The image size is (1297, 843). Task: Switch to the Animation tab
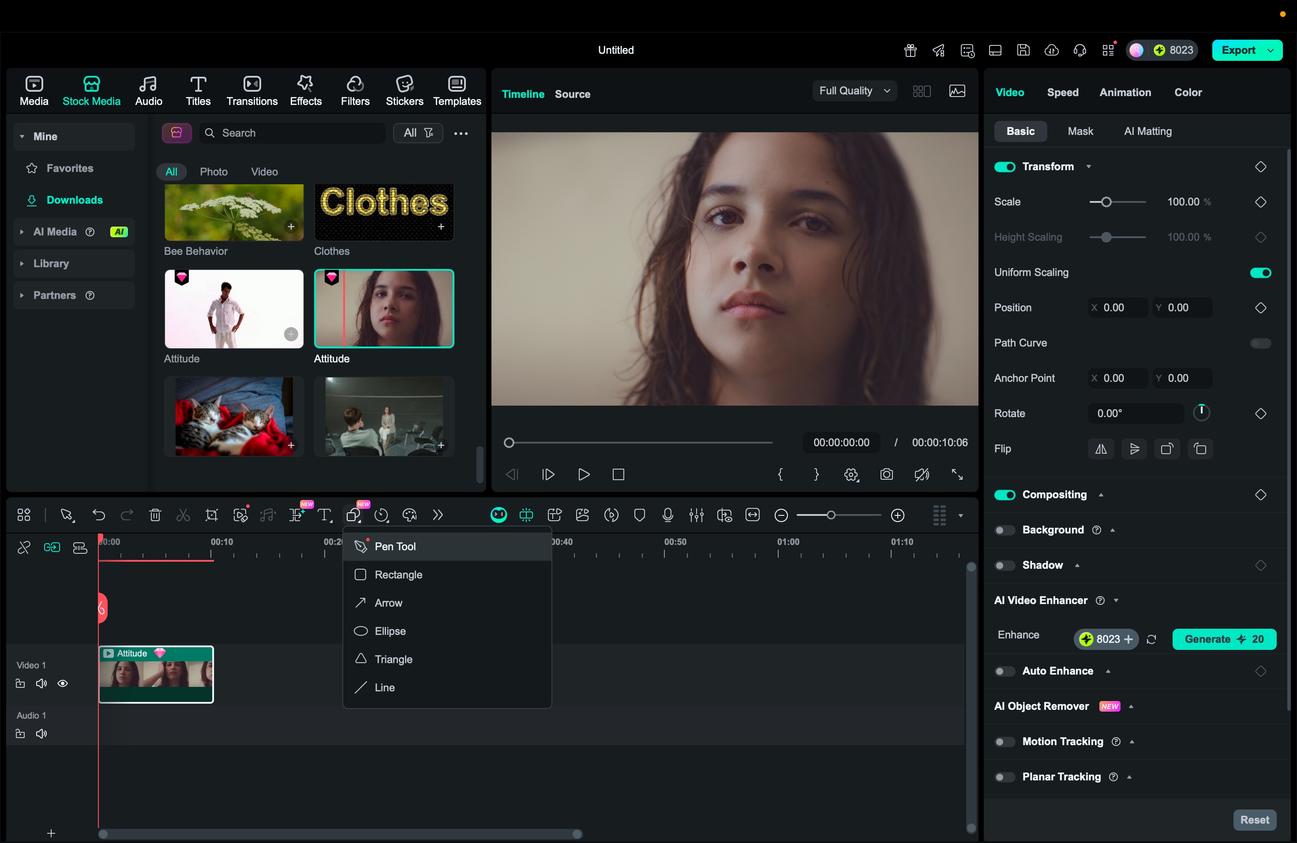1125,93
